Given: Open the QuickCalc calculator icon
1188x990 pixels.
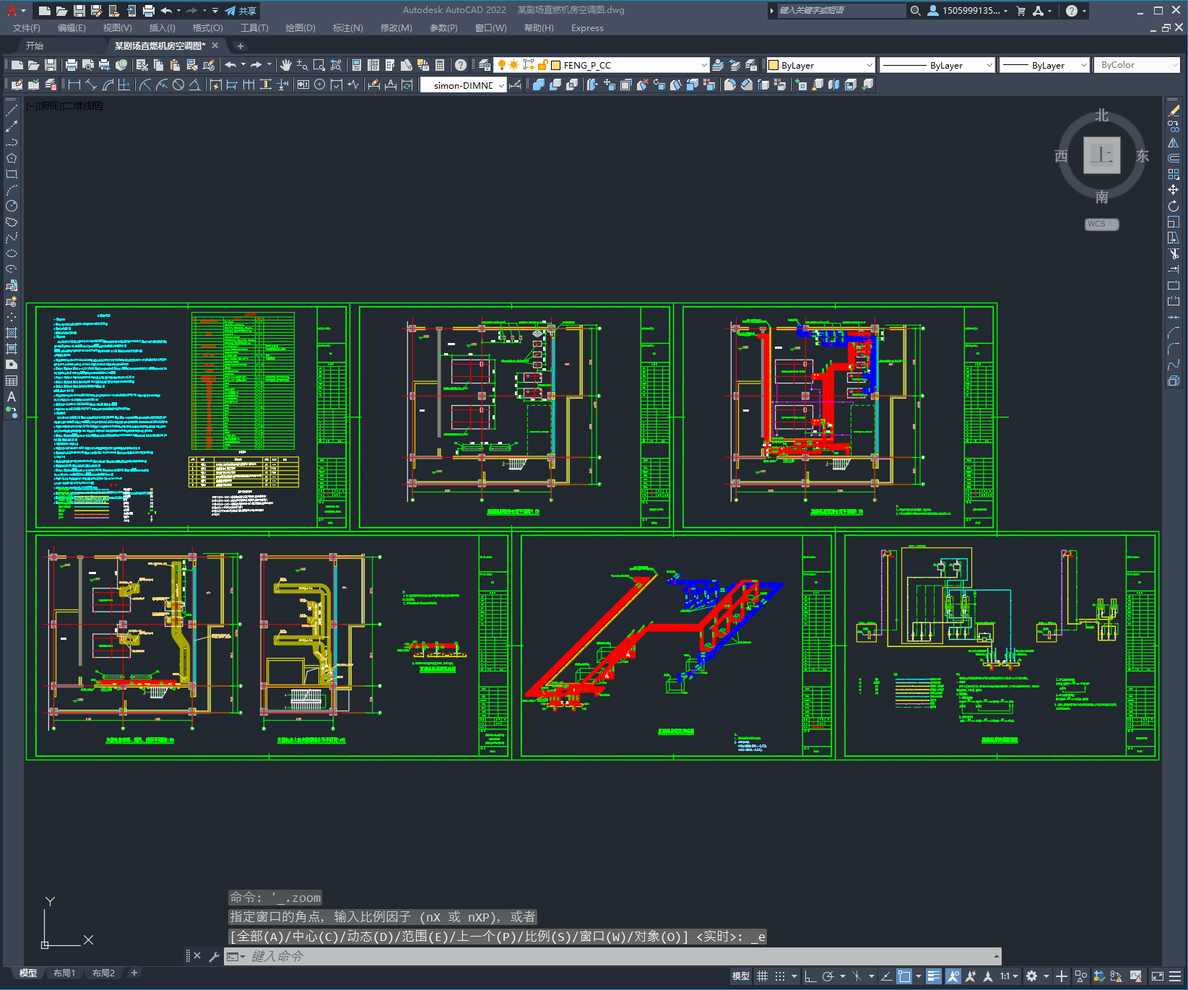Looking at the screenshot, I should [x=440, y=65].
